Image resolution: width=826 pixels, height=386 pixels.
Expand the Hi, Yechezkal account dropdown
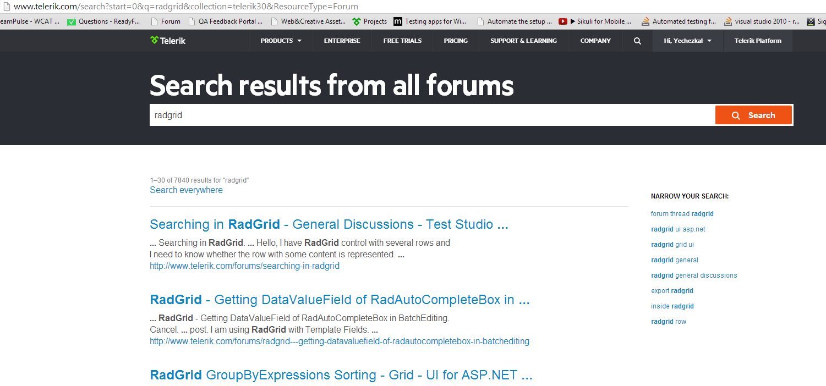coord(687,41)
